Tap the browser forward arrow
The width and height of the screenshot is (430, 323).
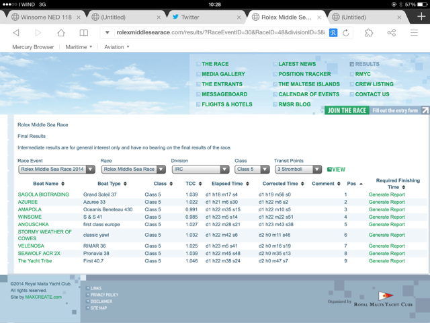[x=38, y=33]
